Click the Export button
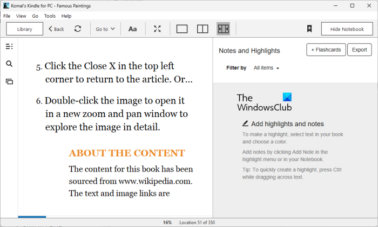The height and width of the screenshot is (227, 378). [360, 50]
